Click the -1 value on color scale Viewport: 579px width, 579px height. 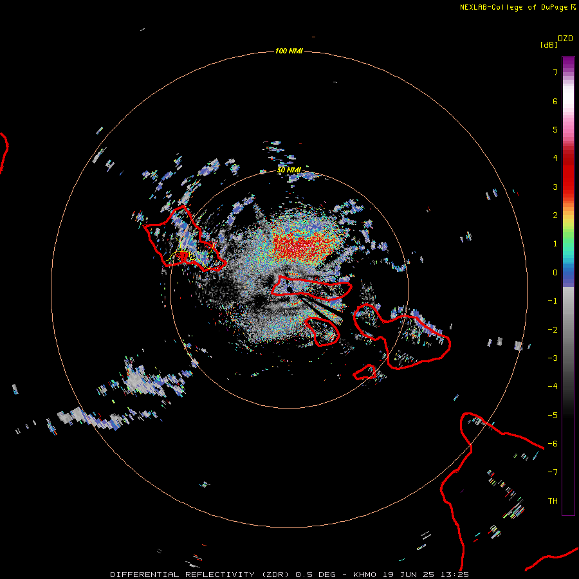pos(553,301)
